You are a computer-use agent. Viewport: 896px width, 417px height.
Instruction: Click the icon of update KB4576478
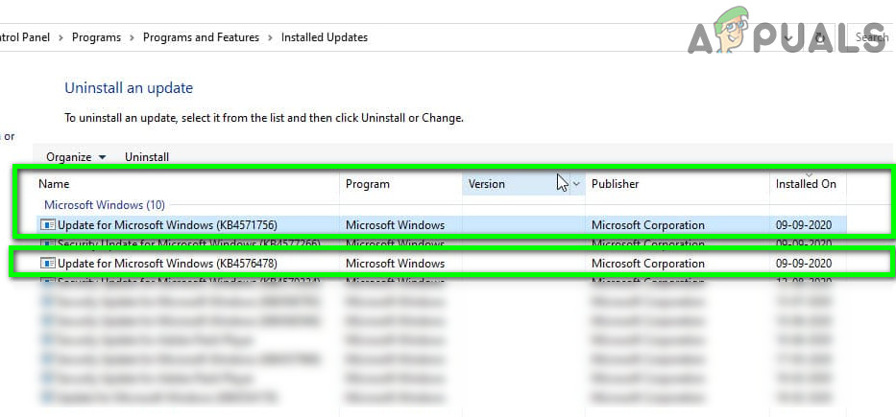tap(47, 263)
